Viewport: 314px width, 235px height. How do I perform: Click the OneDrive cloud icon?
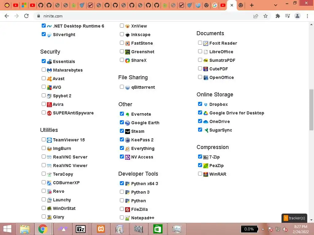pos(206,121)
